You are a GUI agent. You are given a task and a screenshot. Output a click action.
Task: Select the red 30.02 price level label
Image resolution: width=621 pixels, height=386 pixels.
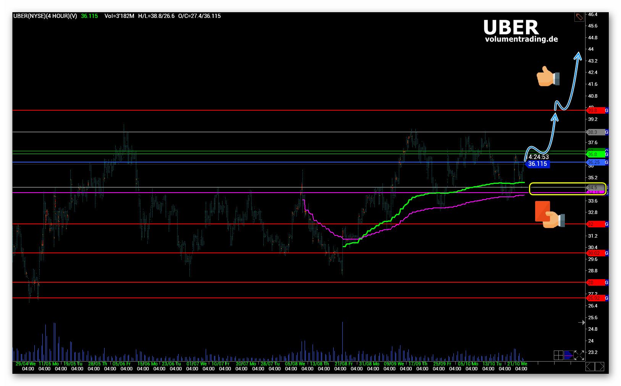(595, 253)
